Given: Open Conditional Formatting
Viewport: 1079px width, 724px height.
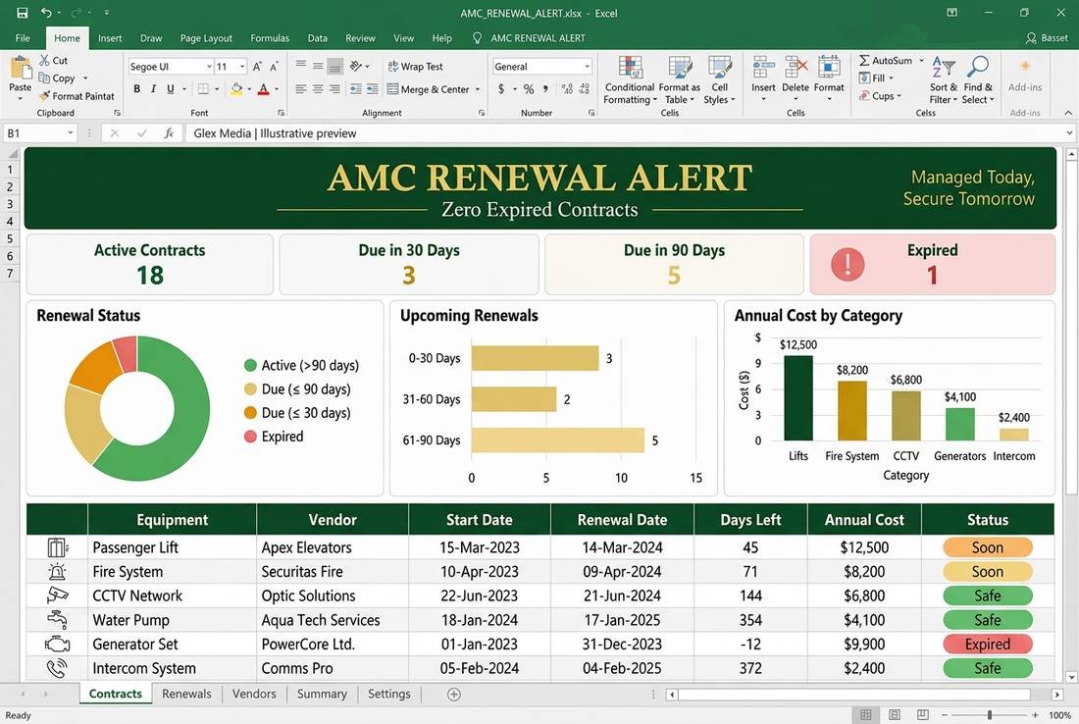Looking at the screenshot, I should point(630,80).
